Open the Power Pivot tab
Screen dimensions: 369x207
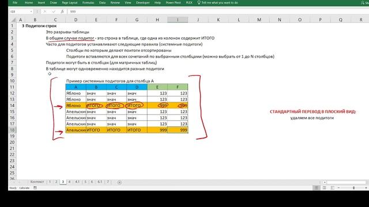[x=173, y=2]
